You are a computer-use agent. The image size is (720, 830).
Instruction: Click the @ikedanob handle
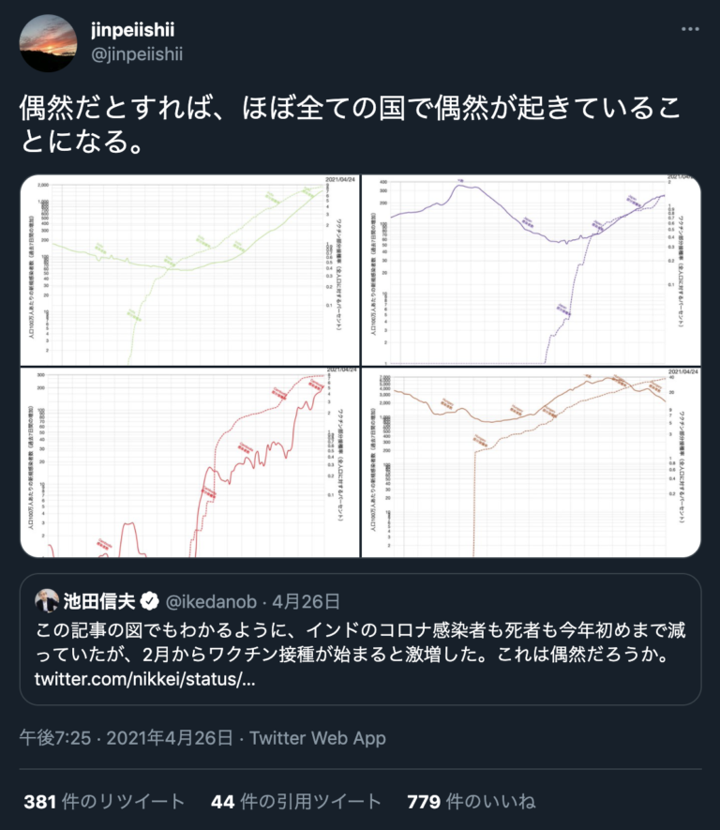[x=211, y=602]
